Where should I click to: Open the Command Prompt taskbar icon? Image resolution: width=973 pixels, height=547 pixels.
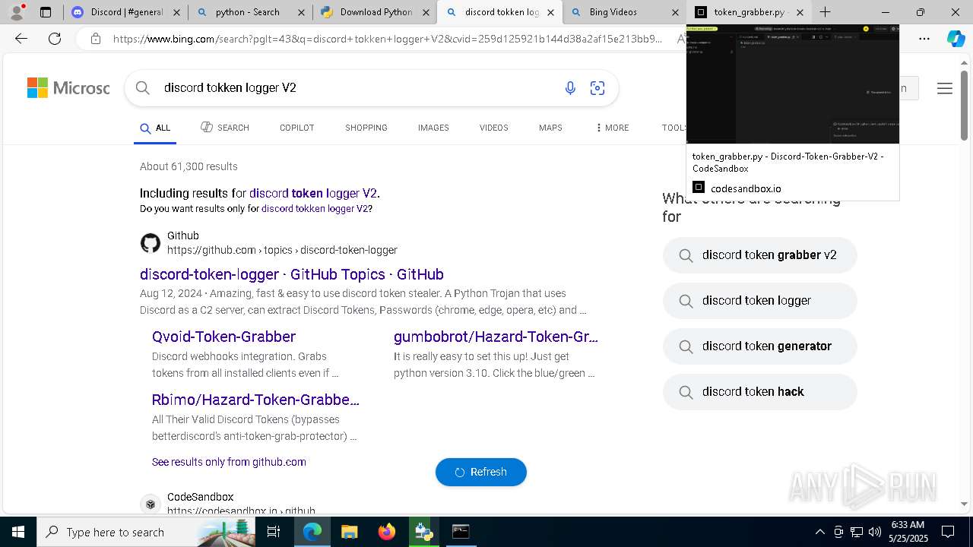[x=461, y=532]
